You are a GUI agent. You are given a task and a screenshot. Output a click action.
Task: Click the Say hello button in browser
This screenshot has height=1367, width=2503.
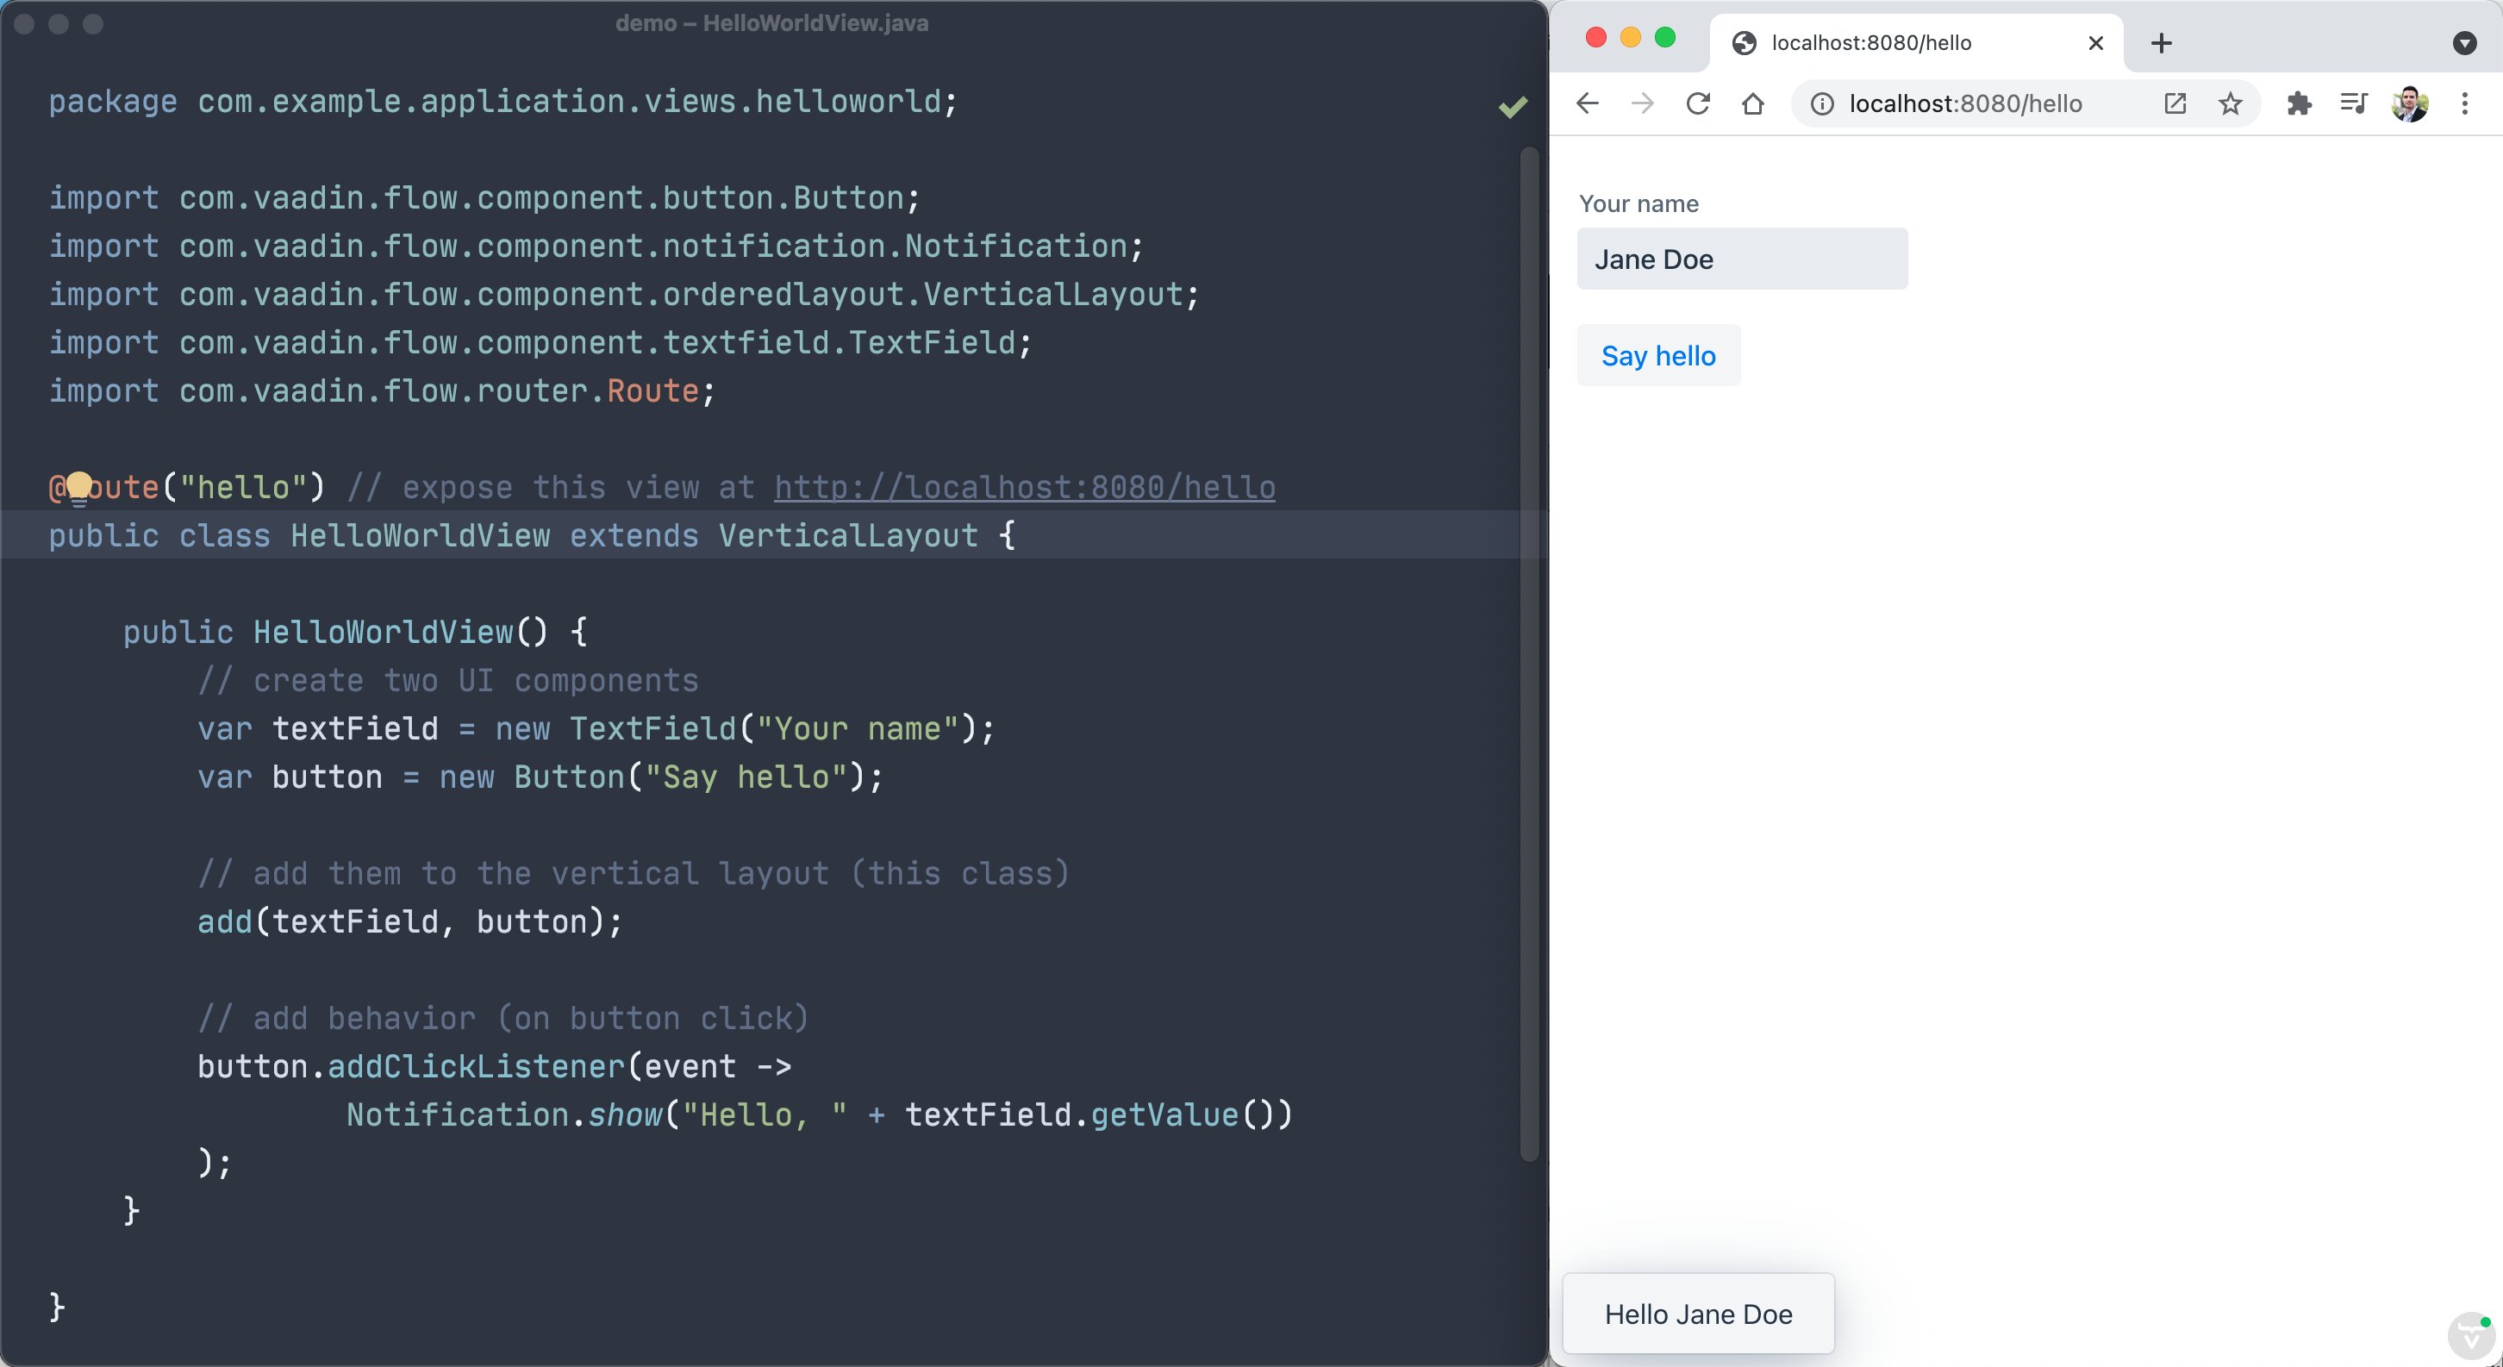1658,355
